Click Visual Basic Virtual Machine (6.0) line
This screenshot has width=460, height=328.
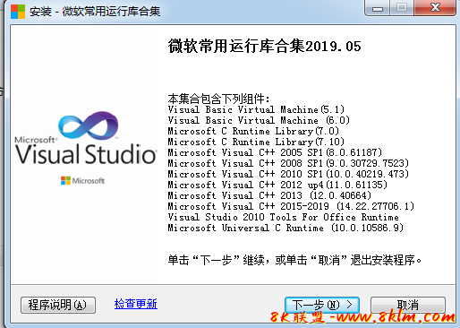pos(259,120)
